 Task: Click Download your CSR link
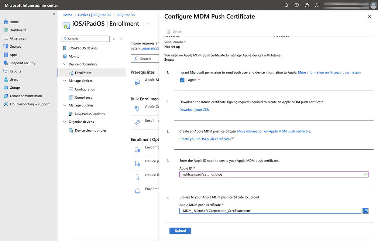[x=194, y=110]
